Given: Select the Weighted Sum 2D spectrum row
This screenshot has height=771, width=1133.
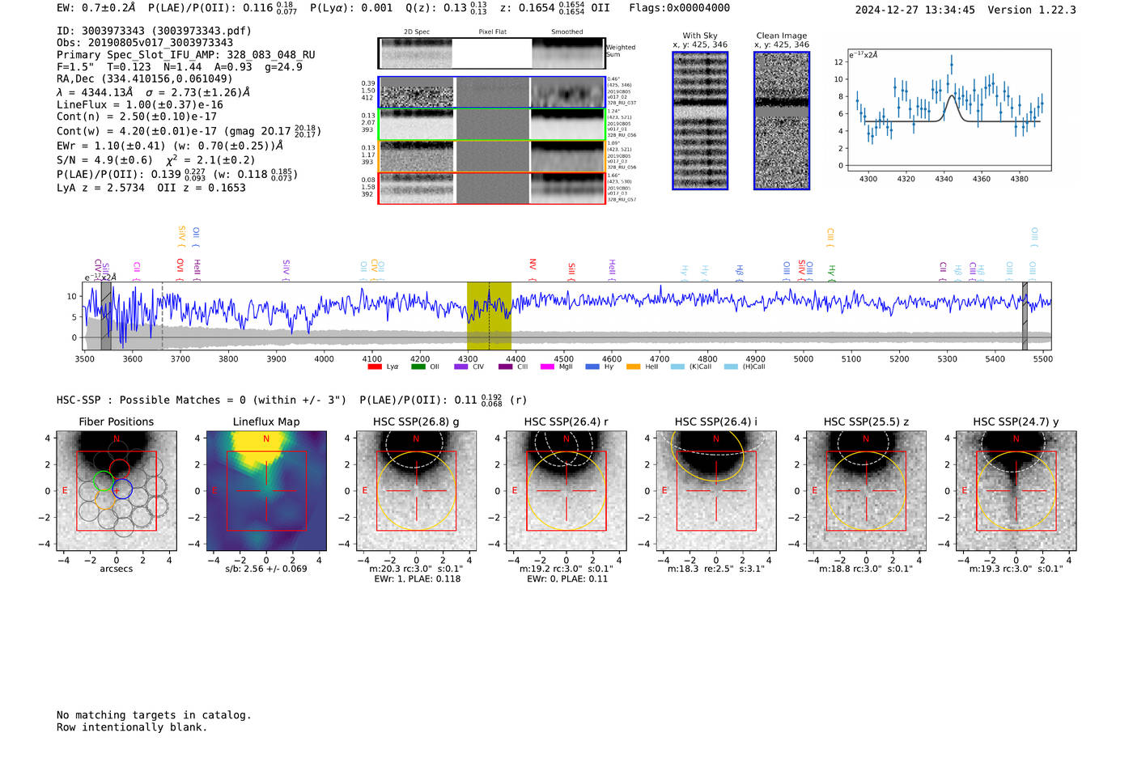Looking at the screenshot, I should (492, 53).
